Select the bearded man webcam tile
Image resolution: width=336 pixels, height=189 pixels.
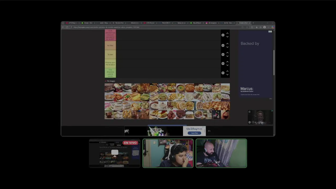point(221,153)
